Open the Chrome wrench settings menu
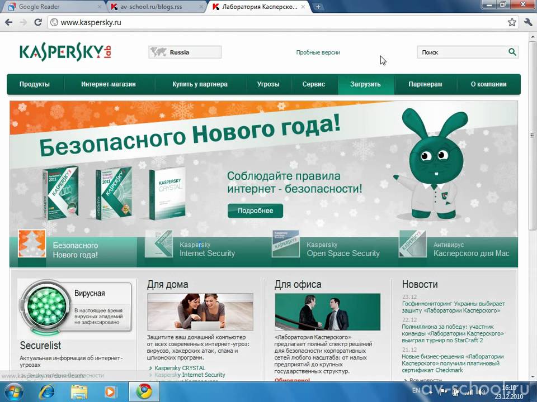Image resolution: width=537 pixels, height=402 pixels. [527, 22]
